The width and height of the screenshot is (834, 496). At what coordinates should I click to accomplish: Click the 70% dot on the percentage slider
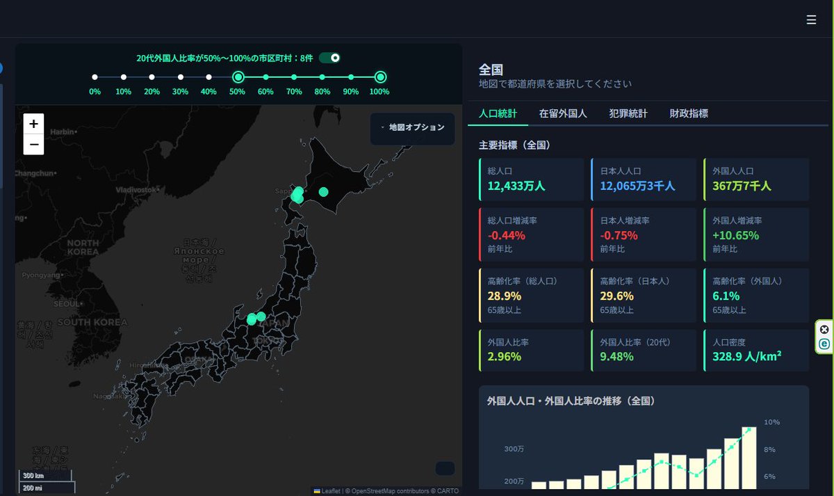tap(294, 77)
